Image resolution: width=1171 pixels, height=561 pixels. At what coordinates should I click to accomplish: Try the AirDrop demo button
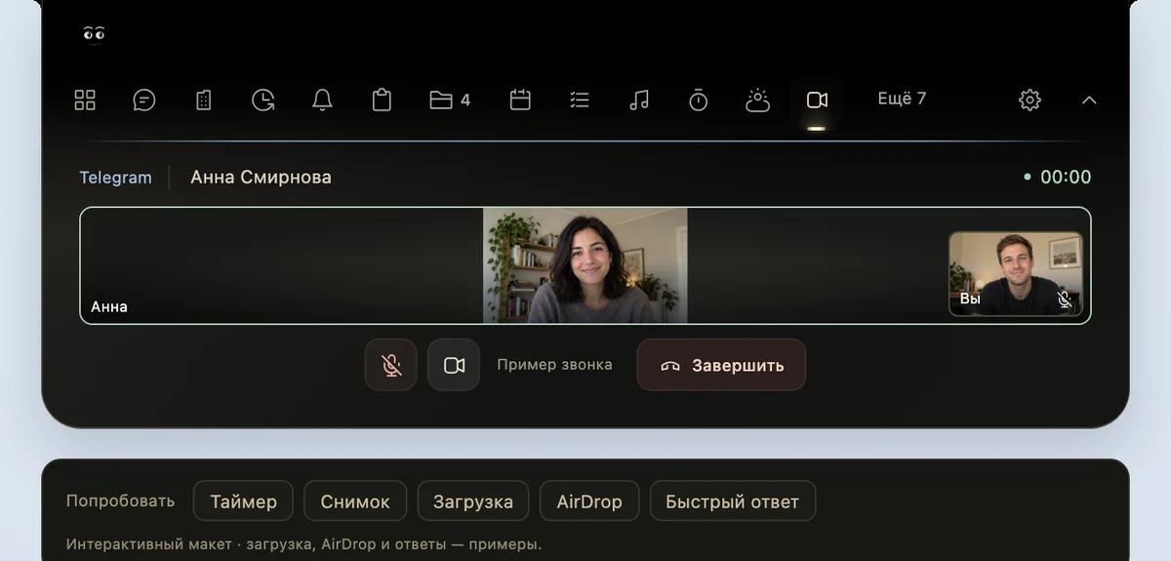(589, 501)
